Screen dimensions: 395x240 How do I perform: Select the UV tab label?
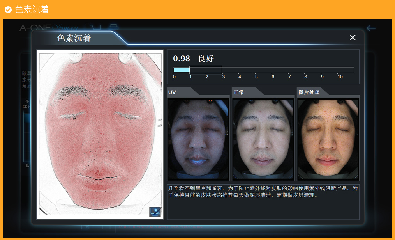point(172,92)
